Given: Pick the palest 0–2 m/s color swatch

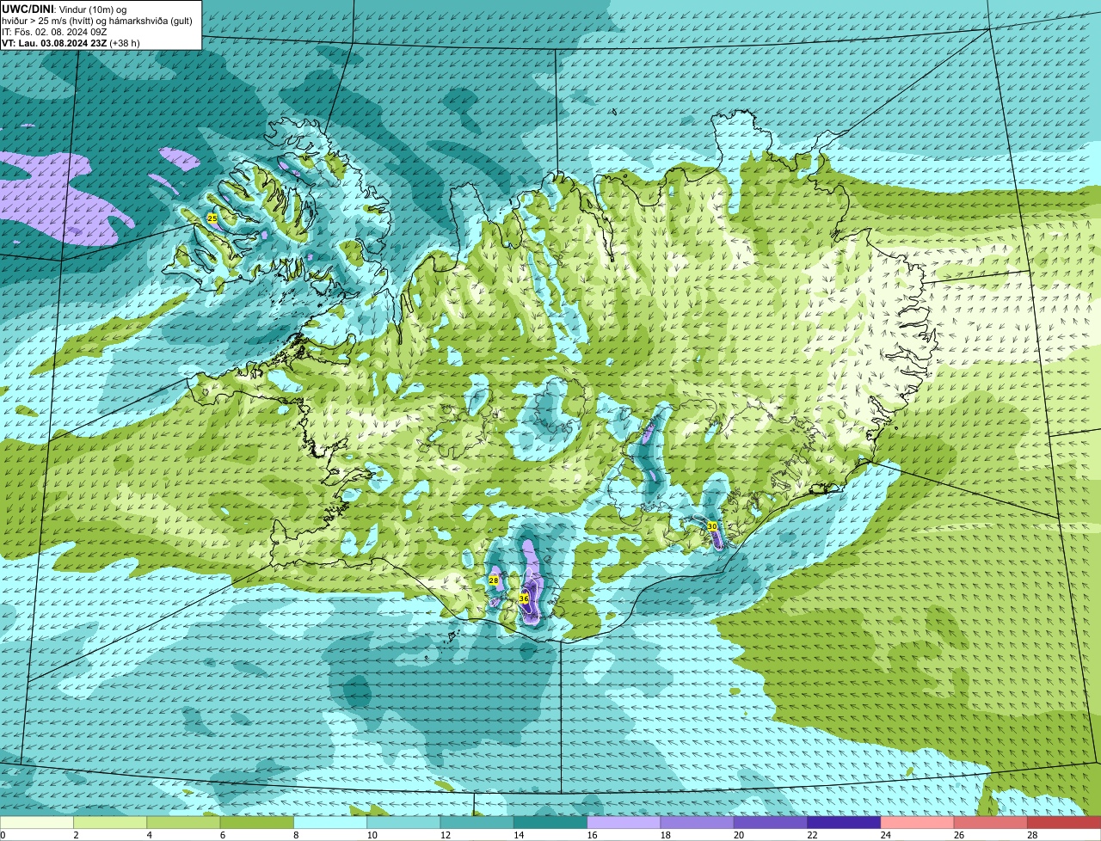Looking at the screenshot, I should 37,822.
